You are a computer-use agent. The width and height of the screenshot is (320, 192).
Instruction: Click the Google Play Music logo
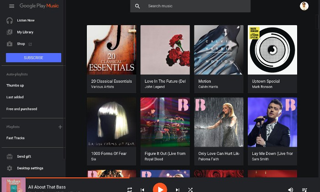tap(39, 5)
